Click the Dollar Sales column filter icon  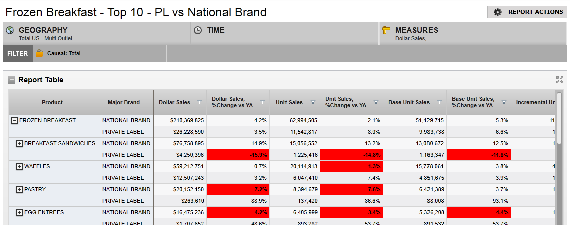pyautogui.click(x=199, y=103)
